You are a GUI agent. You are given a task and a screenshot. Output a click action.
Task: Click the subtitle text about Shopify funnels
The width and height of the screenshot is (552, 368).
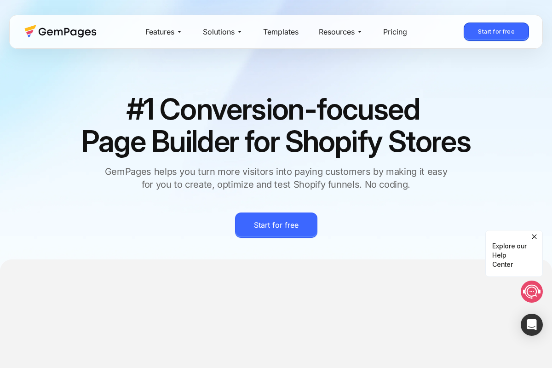276,178
